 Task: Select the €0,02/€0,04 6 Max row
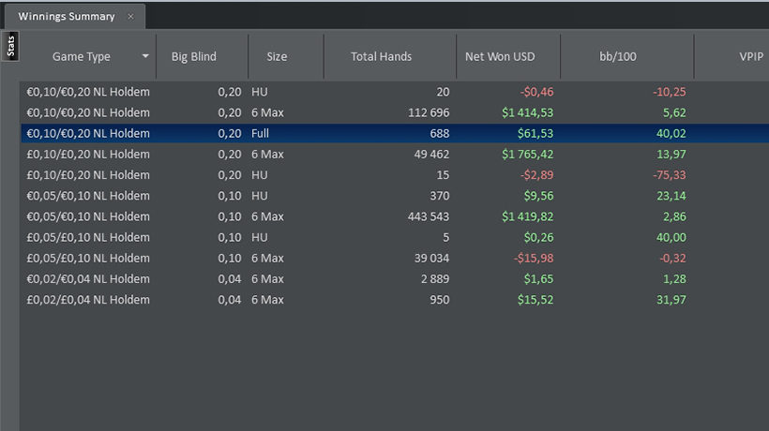[395, 279]
